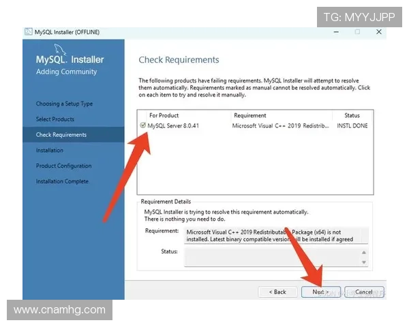
Task: Cancel the MySQL installation
Action: click(x=364, y=292)
